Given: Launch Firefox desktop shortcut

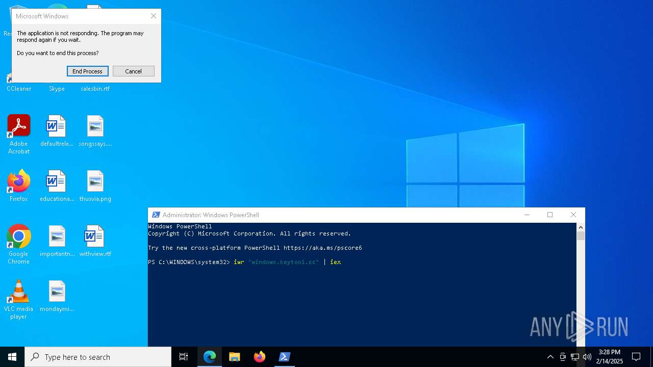Looking at the screenshot, I should (x=19, y=186).
